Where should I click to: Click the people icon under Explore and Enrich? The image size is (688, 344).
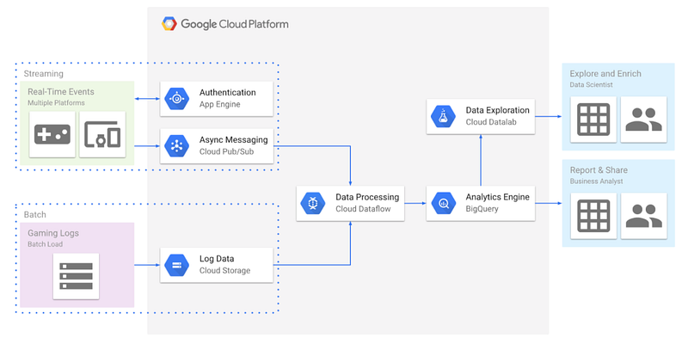(x=643, y=120)
